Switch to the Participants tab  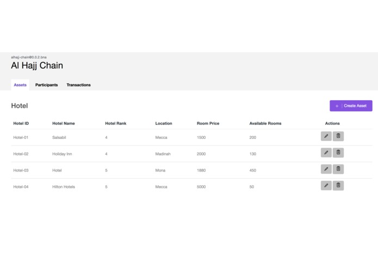[x=47, y=85]
